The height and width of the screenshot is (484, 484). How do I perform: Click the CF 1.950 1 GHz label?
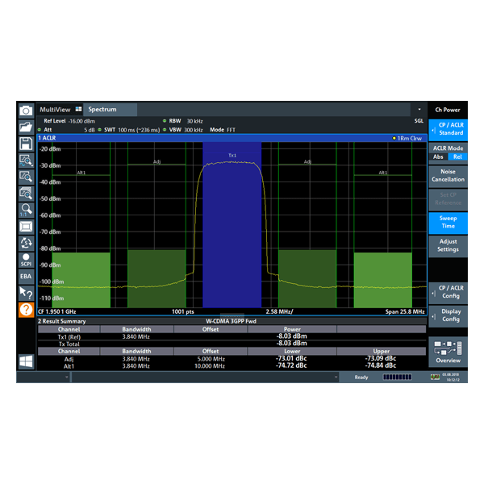click(57, 311)
